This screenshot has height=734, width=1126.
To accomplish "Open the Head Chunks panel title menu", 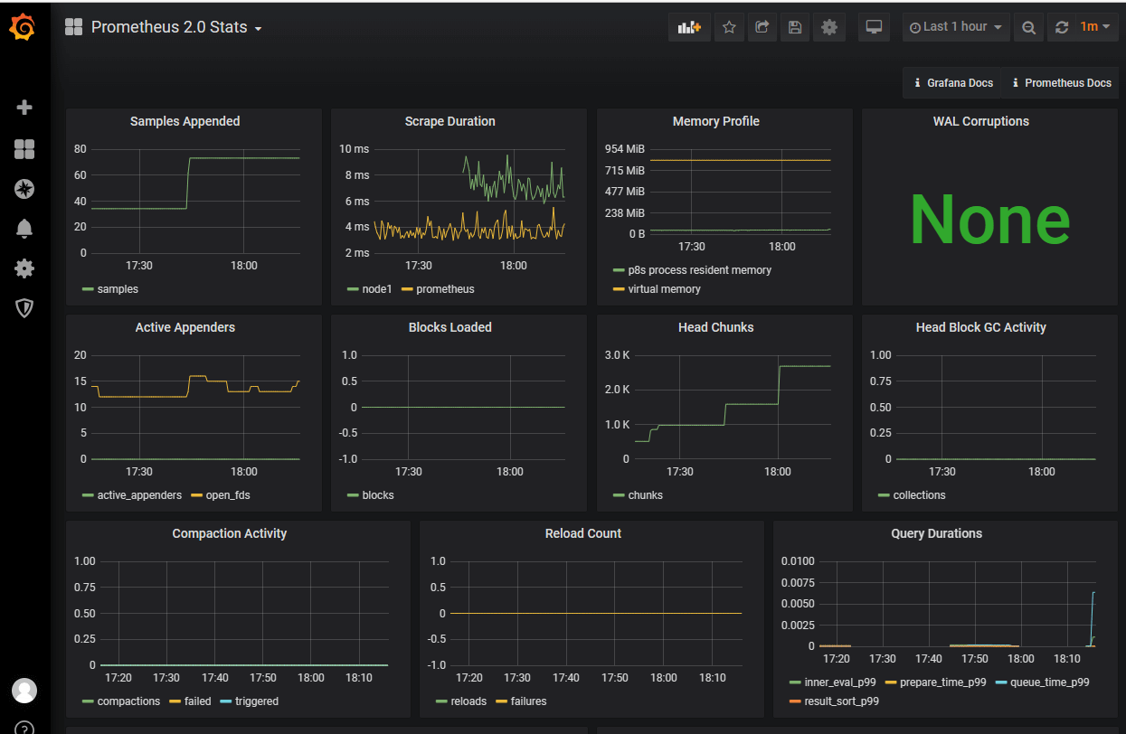I will pos(715,327).
